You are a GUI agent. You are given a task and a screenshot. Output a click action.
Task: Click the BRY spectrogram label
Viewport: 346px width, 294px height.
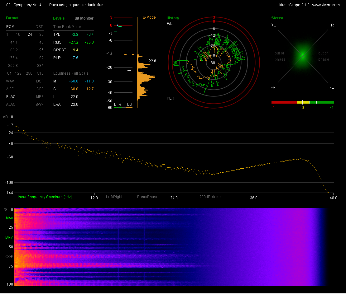click(x=9, y=237)
